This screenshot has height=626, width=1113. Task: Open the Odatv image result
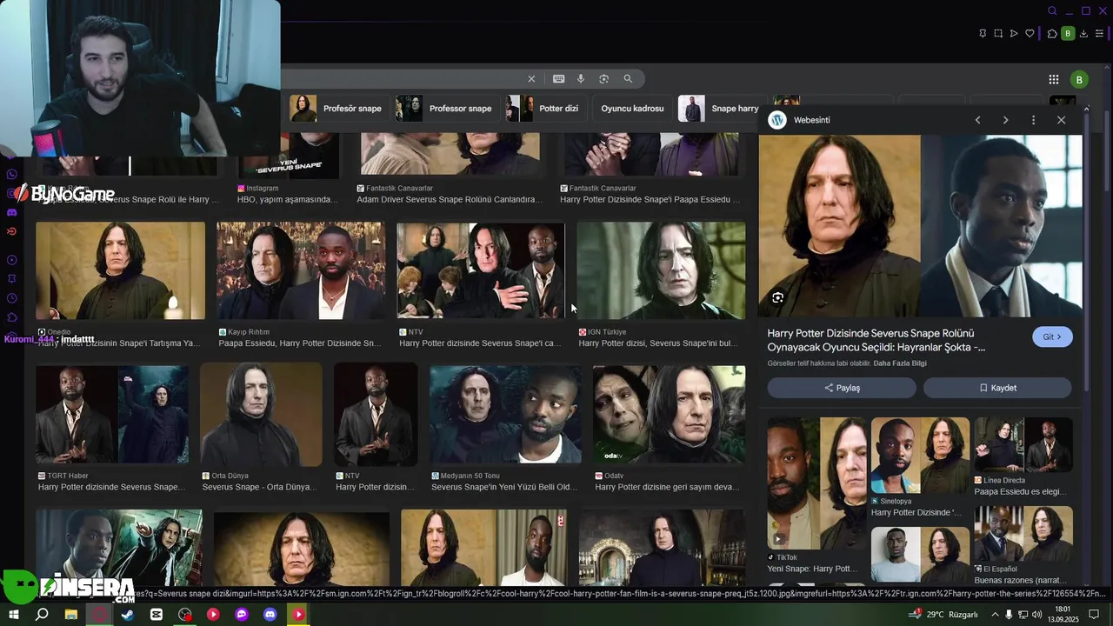tap(669, 414)
